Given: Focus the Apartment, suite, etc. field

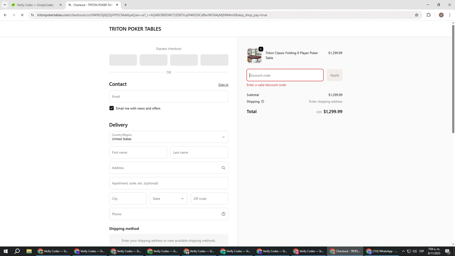Looking at the screenshot, I should (x=169, y=183).
